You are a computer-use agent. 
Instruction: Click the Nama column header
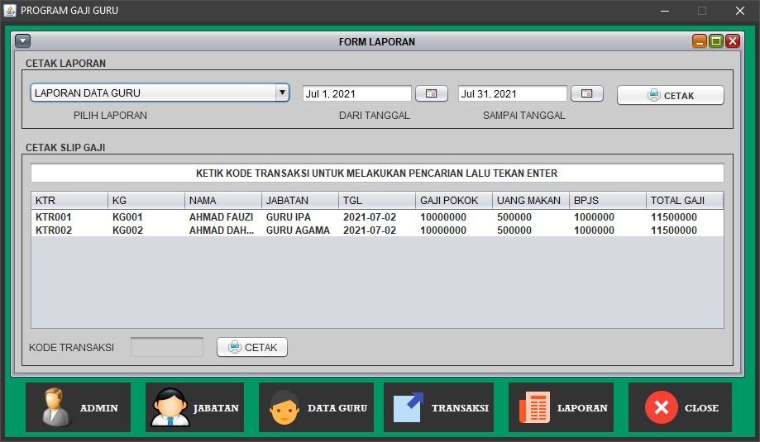(x=222, y=201)
